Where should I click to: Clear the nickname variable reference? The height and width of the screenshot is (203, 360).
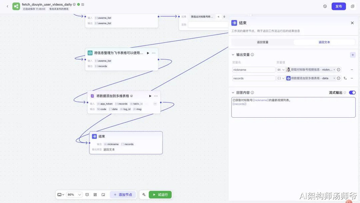click(334, 70)
